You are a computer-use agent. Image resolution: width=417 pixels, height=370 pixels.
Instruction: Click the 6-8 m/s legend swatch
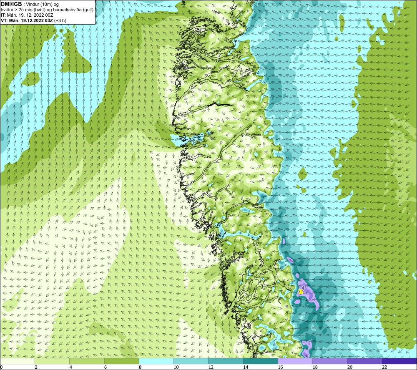coord(121,361)
